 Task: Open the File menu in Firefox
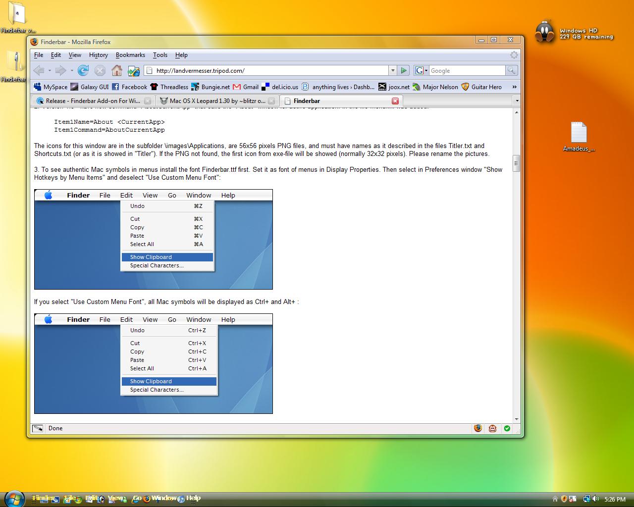point(39,55)
